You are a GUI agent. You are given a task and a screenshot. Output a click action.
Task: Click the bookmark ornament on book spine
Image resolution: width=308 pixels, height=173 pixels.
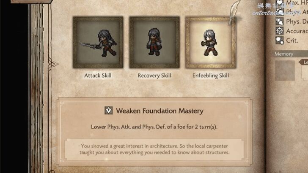[52, 64]
